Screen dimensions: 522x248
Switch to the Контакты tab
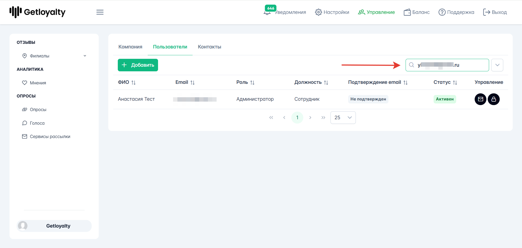[209, 47]
